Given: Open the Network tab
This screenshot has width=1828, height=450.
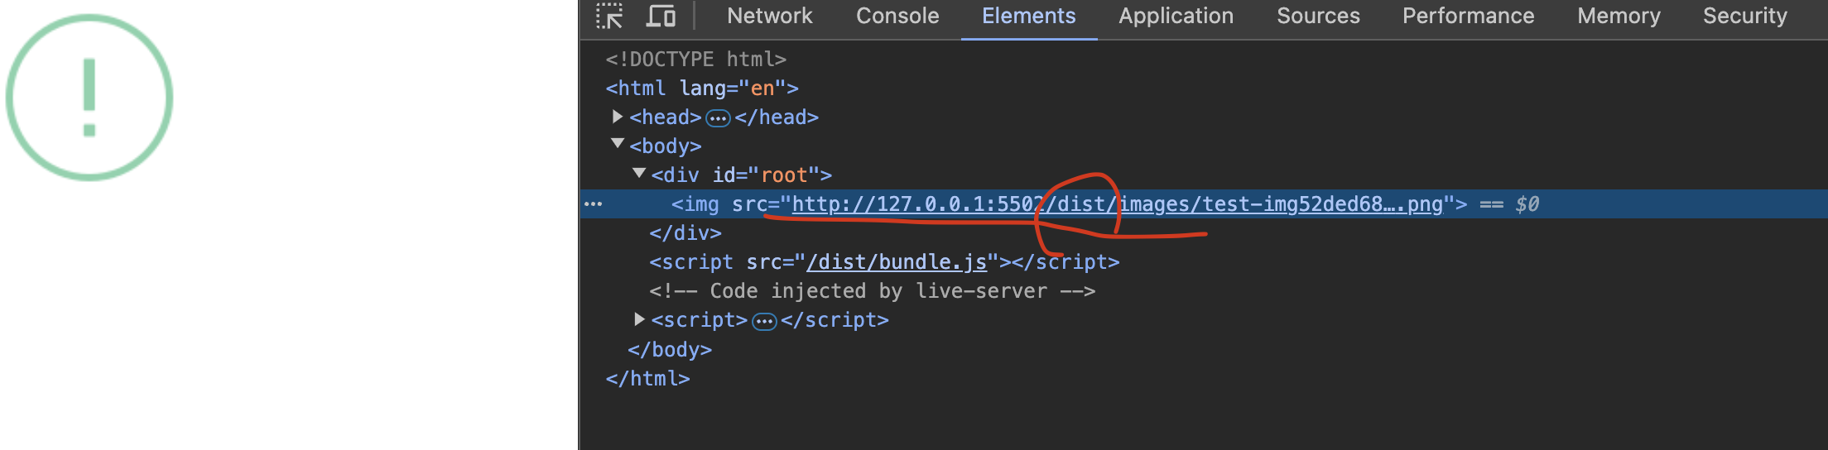Looking at the screenshot, I should (x=769, y=16).
